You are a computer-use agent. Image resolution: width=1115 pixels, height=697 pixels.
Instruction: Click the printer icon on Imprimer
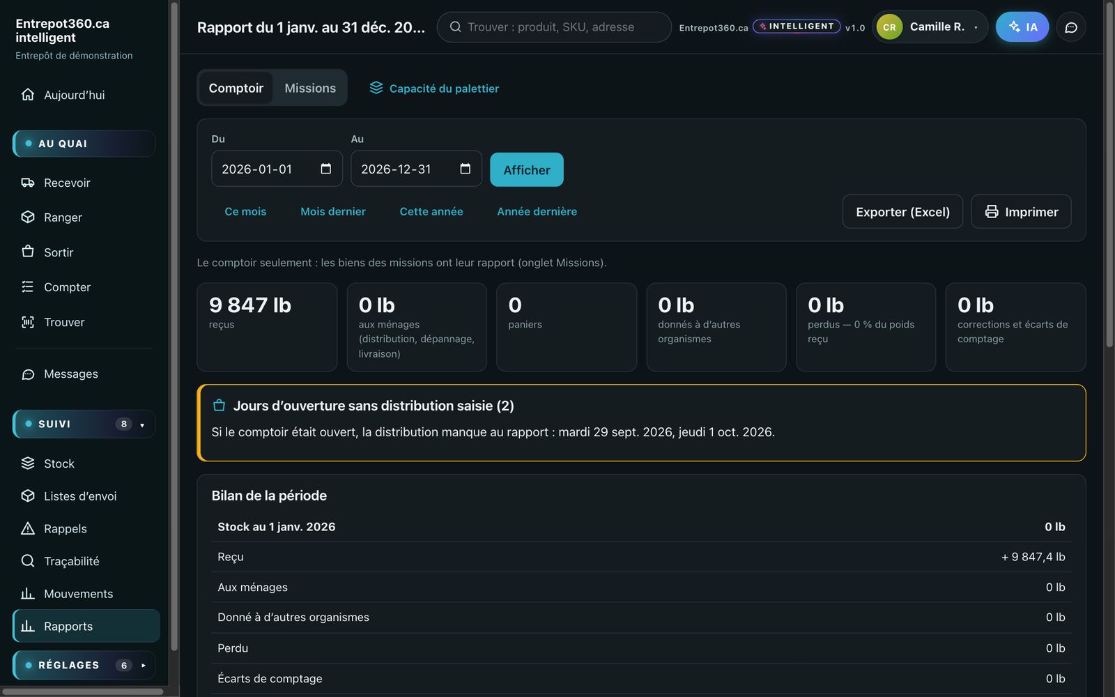pyautogui.click(x=992, y=211)
